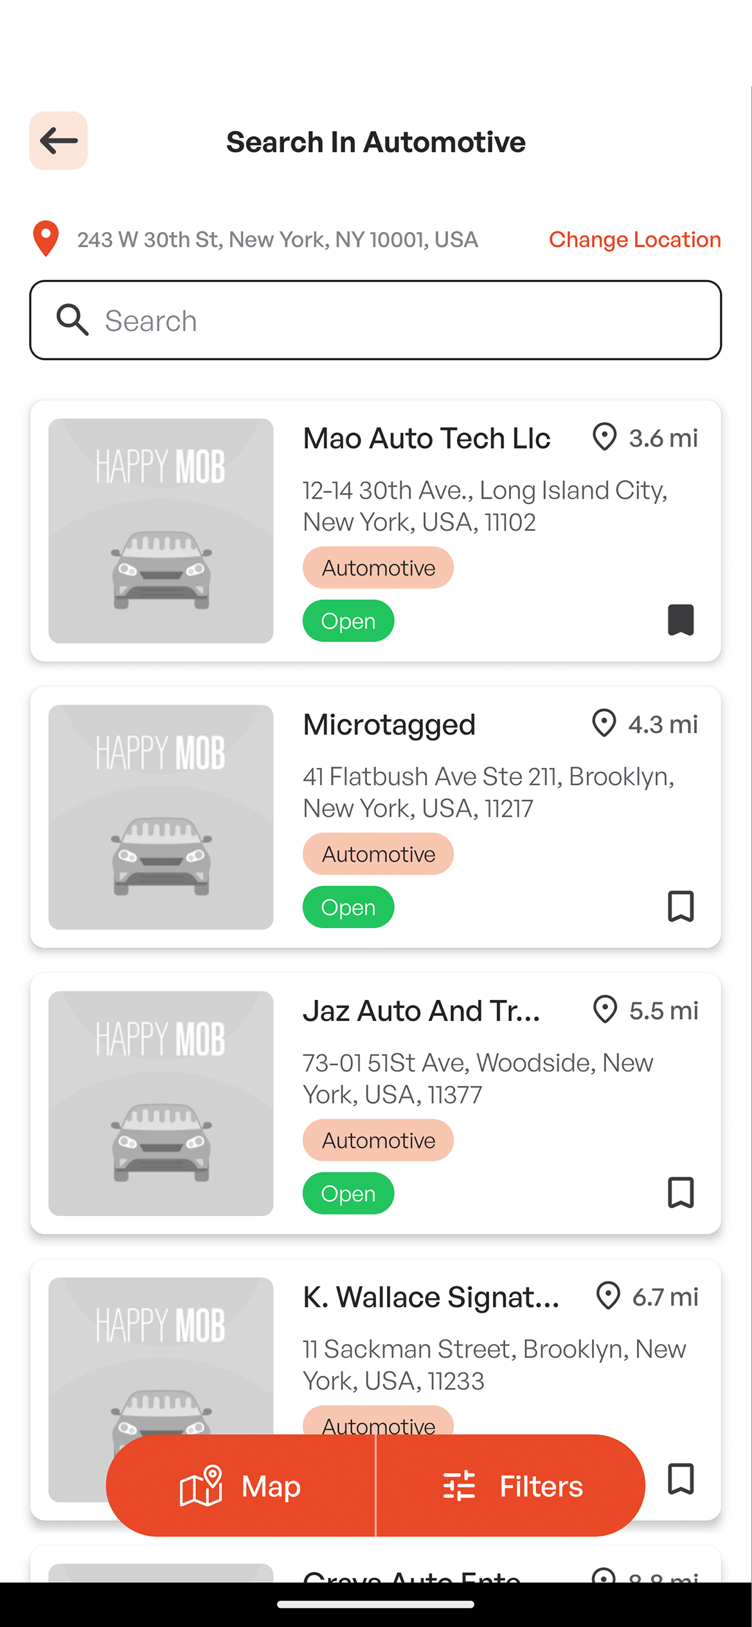Tap the back arrow button
Viewport: 752px width, 1627px height.
pyautogui.click(x=58, y=141)
